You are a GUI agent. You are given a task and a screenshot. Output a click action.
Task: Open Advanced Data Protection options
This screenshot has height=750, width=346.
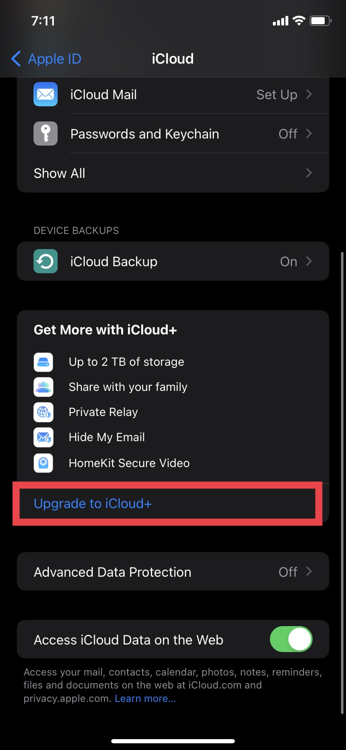(173, 571)
